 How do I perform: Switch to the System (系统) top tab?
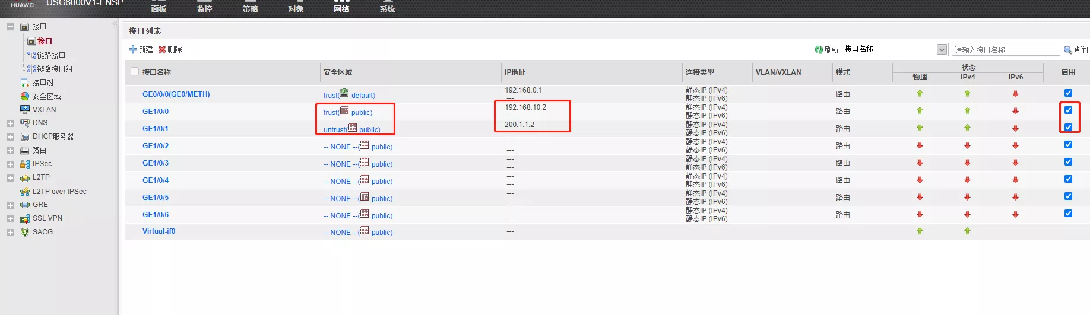(x=387, y=8)
